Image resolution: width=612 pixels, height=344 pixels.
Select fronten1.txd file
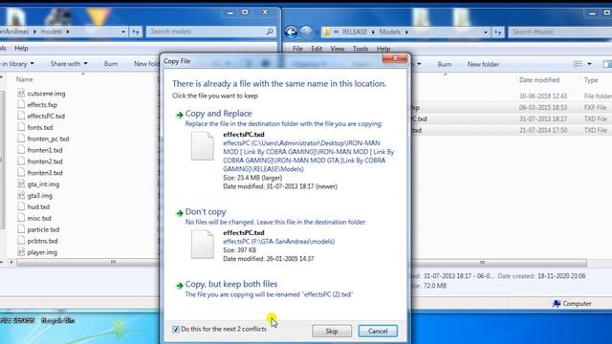pyautogui.click(x=45, y=150)
